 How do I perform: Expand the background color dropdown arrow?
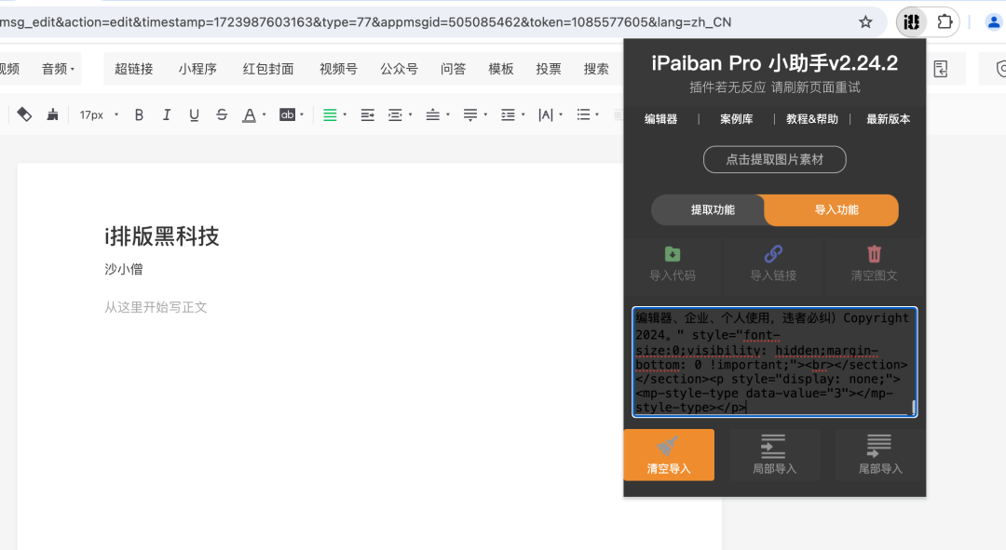[x=302, y=115]
